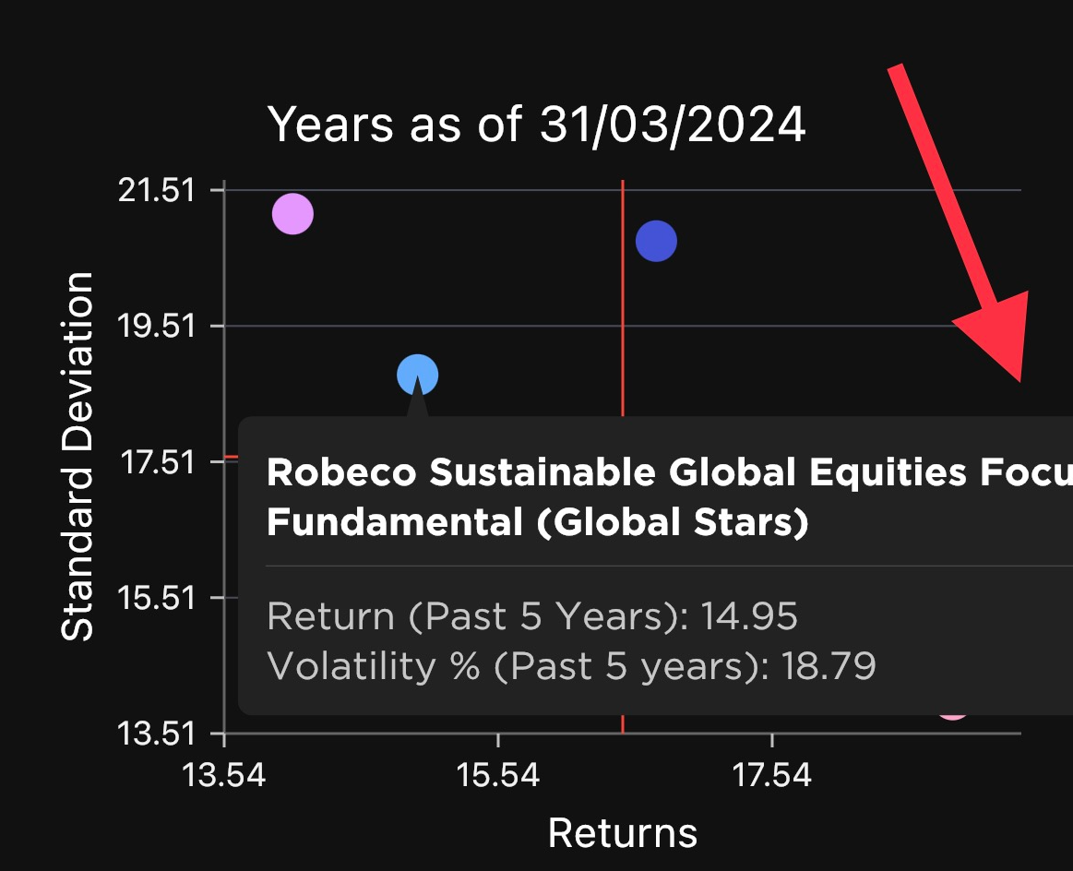
Task: Click the violet data point on the scatter chart
Action: (x=292, y=214)
